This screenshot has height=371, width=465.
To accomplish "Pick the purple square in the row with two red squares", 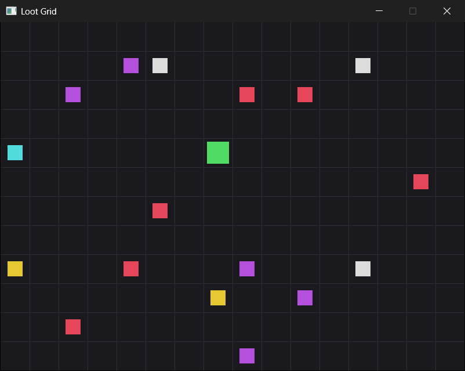I will (x=73, y=95).
